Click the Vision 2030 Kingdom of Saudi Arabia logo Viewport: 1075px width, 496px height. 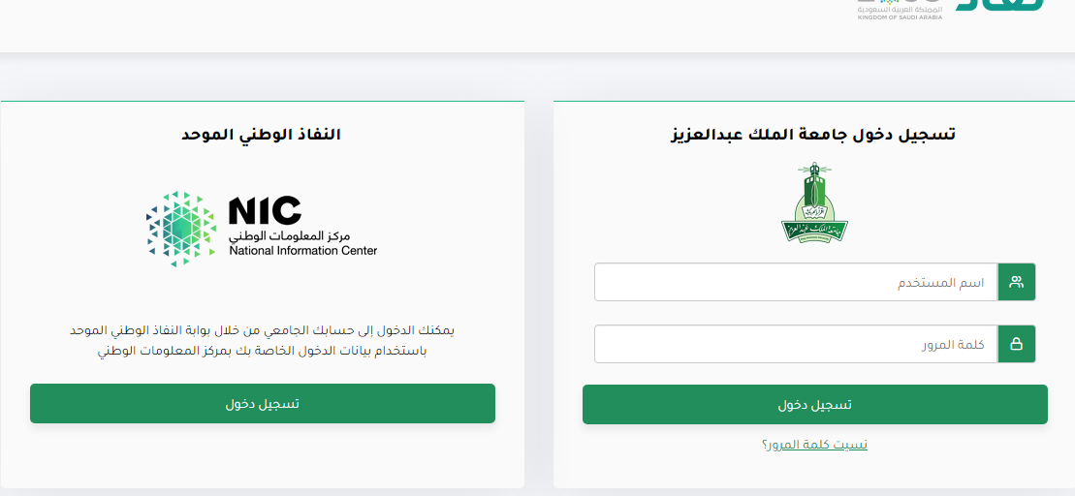pyautogui.click(x=901, y=10)
